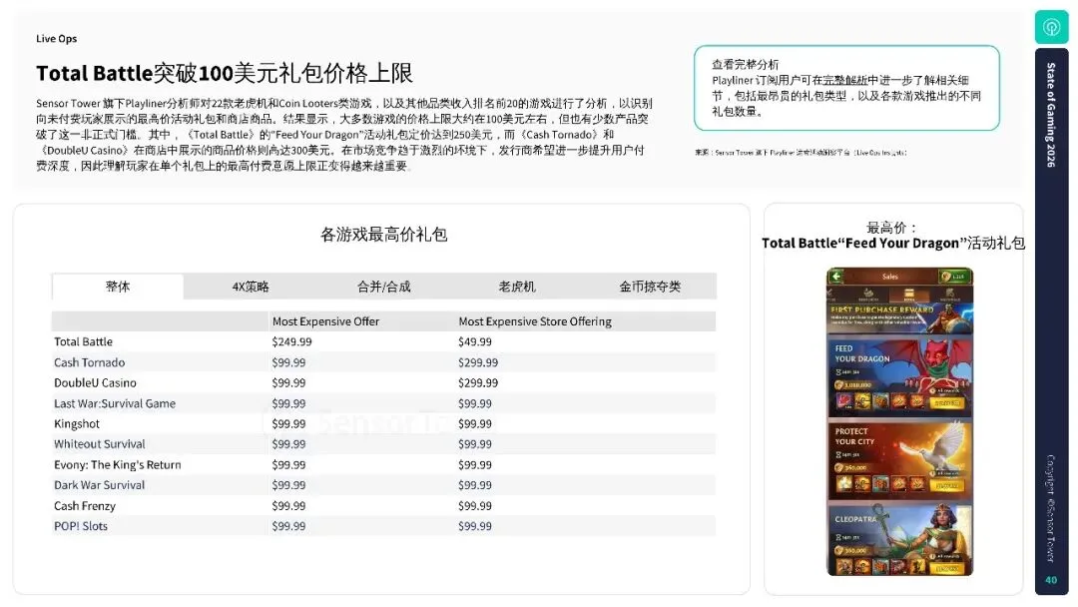
Task: Switch to the 金币掠夺类 tab
Action: point(650,287)
